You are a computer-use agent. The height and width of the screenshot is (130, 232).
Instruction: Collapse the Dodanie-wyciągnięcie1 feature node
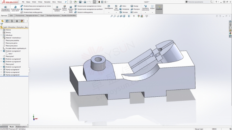click(1, 51)
